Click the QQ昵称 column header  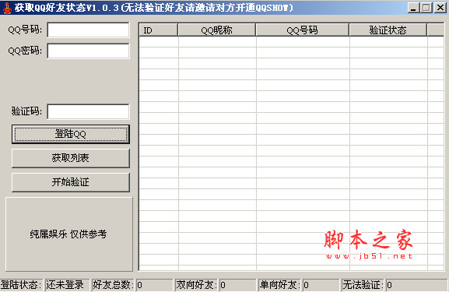217,30
